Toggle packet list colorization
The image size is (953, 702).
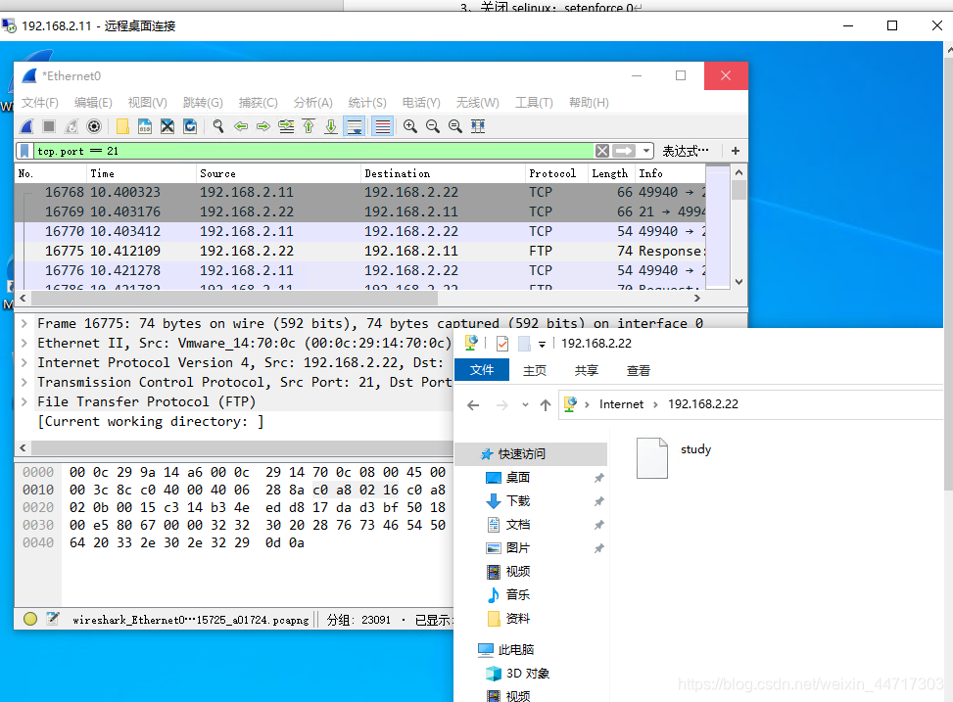(x=382, y=126)
